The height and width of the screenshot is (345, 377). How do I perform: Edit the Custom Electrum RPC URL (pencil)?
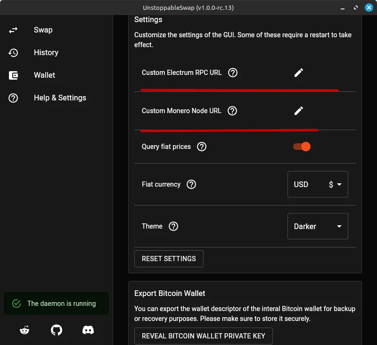pyautogui.click(x=299, y=73)
